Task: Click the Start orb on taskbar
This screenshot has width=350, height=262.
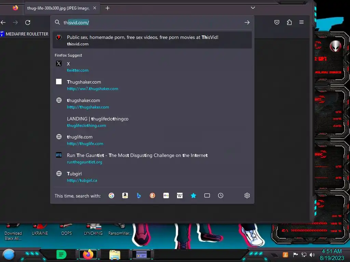Action: 9,255
